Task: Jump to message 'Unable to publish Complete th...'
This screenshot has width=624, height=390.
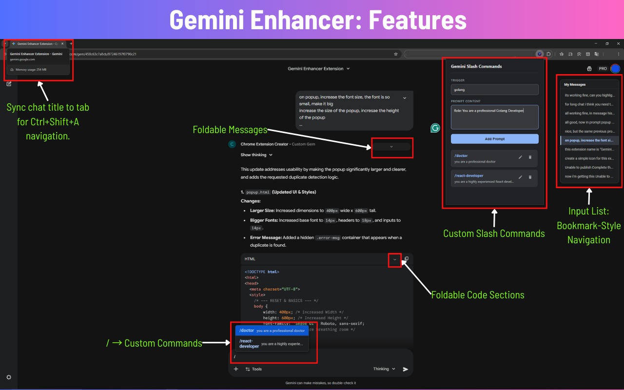Action: point(589,167)
